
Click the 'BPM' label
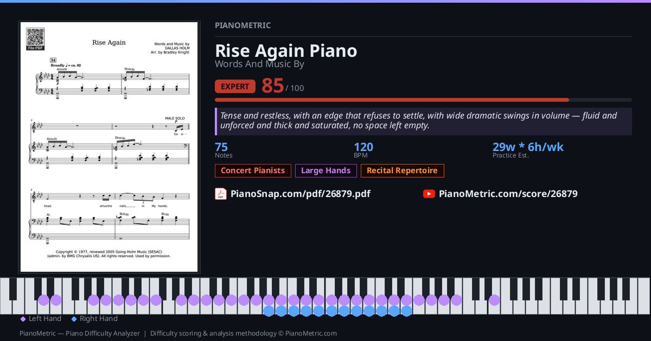[x=361, y=155]
